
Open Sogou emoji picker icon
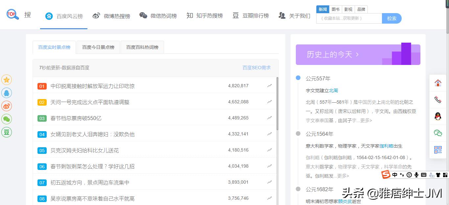pyautogui.click(x=409, y=175)
